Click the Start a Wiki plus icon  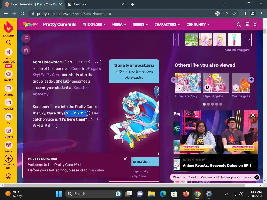[9, 159]
